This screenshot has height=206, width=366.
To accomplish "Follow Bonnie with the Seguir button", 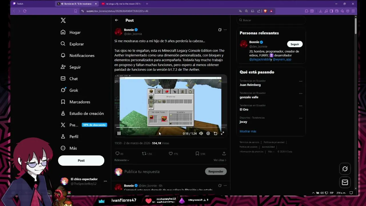I will click(295, 44).
